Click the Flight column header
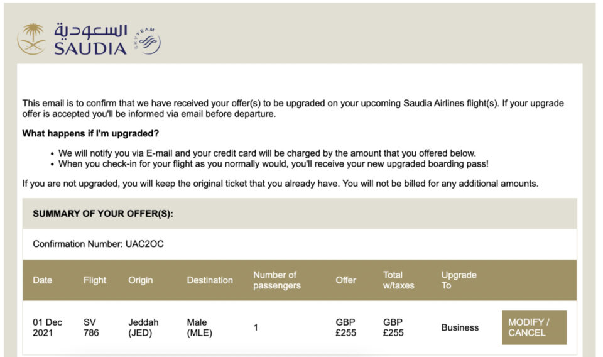The height and width of the screenshot is (357, 603). point(95,280)
